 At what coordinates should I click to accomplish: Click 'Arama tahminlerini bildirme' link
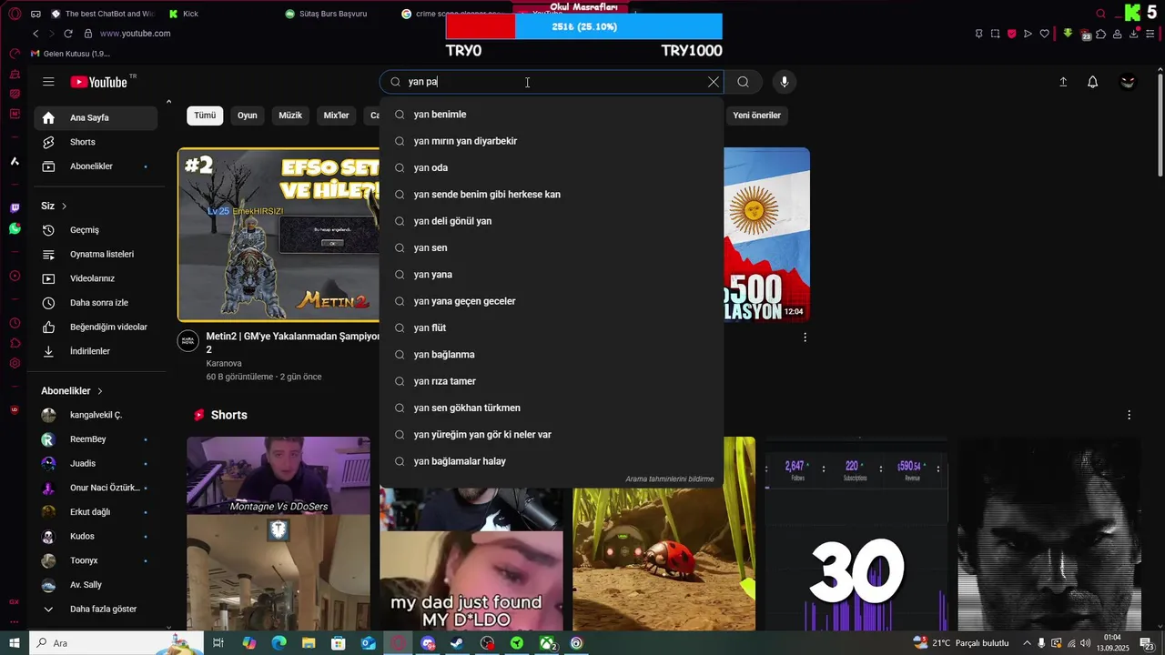(670, 479)
